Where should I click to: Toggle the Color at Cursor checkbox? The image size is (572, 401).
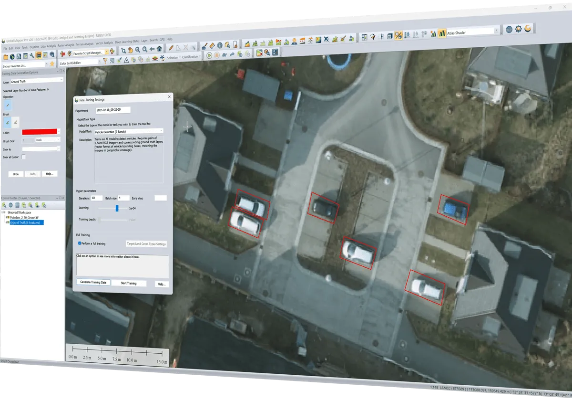tap(23, 157)
